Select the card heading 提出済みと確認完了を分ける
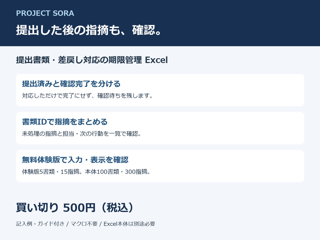The width and height of the screenshot is (320, 240). coord(71,84)
